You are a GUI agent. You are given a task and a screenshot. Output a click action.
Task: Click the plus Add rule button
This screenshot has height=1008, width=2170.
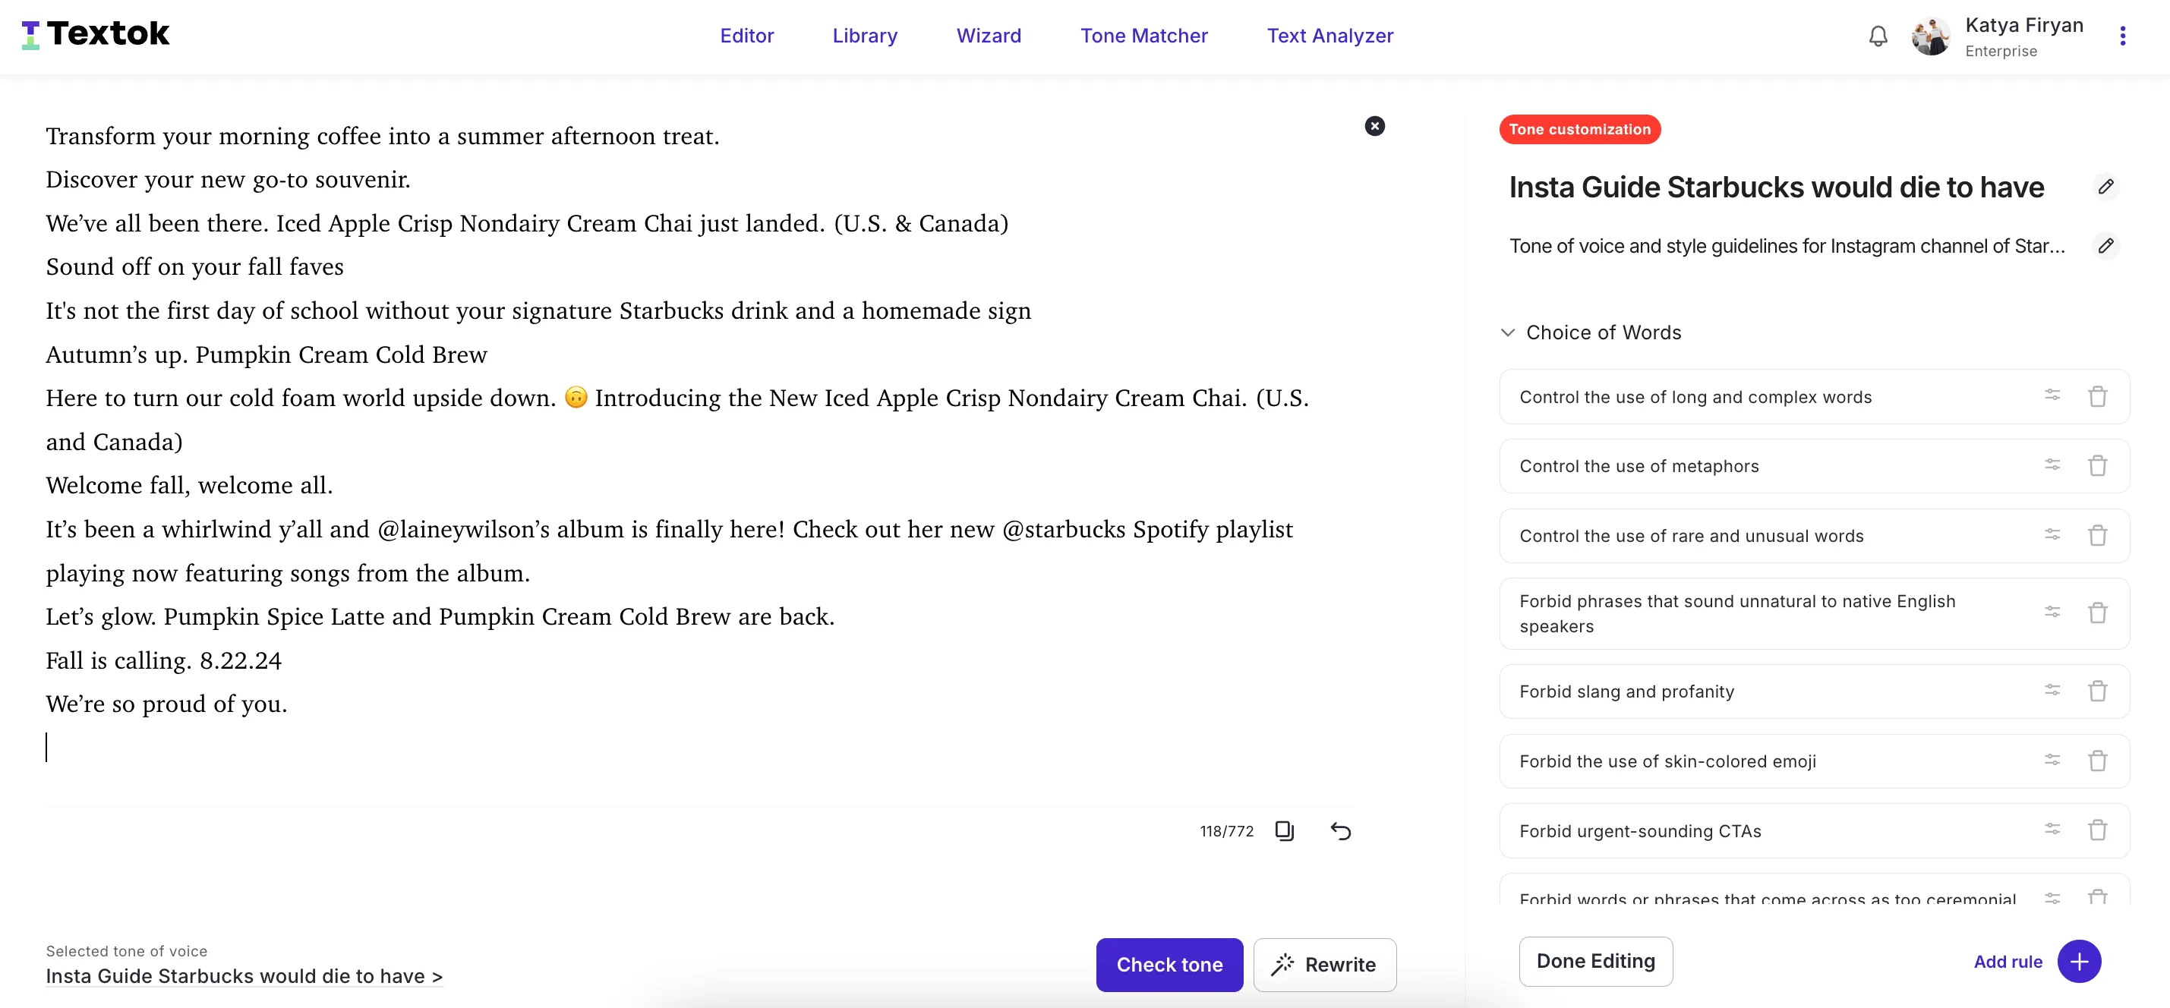tap(2078, 962)
